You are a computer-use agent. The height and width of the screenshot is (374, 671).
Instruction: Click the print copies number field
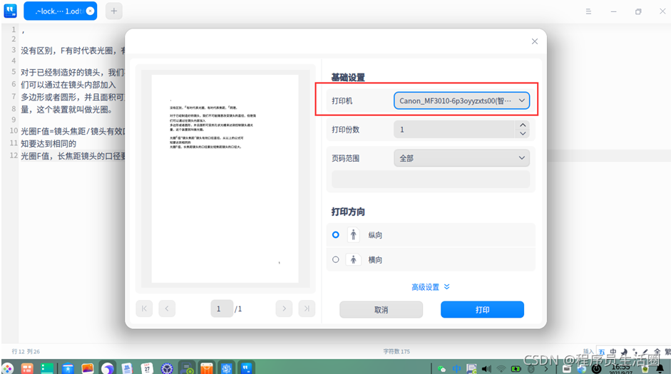coord(454,130)
